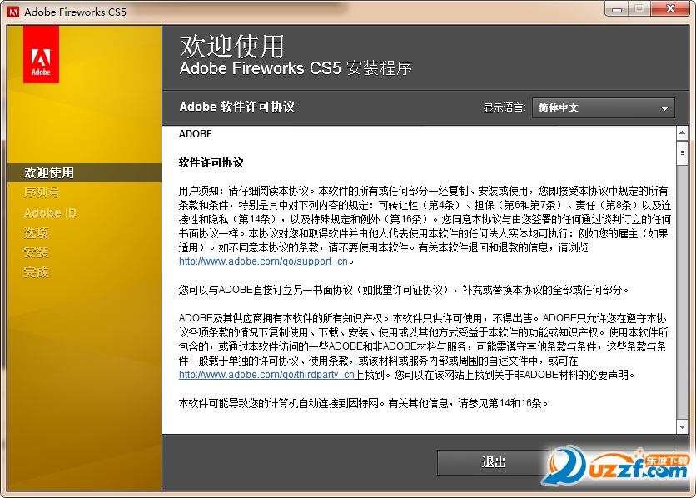Select the 完成 step in sidebar

[36, 271]
